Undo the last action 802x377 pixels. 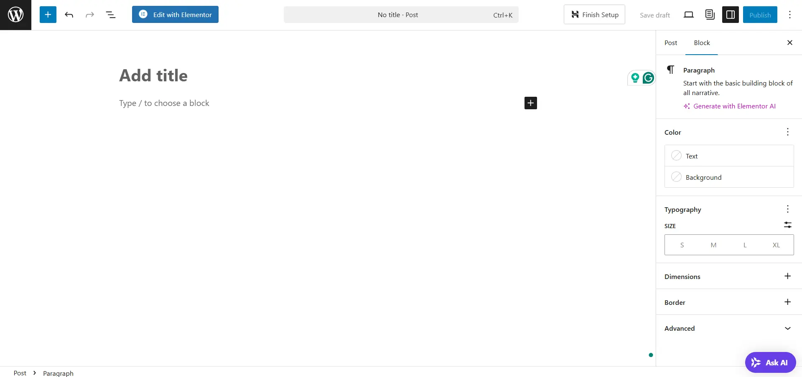tap(69, 15)
